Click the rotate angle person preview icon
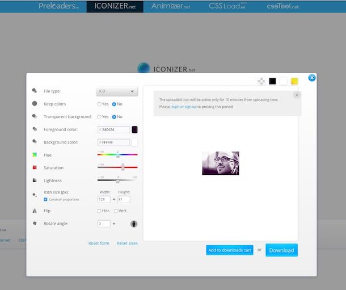The image size is (346, 290). click(x=134, y=224)
